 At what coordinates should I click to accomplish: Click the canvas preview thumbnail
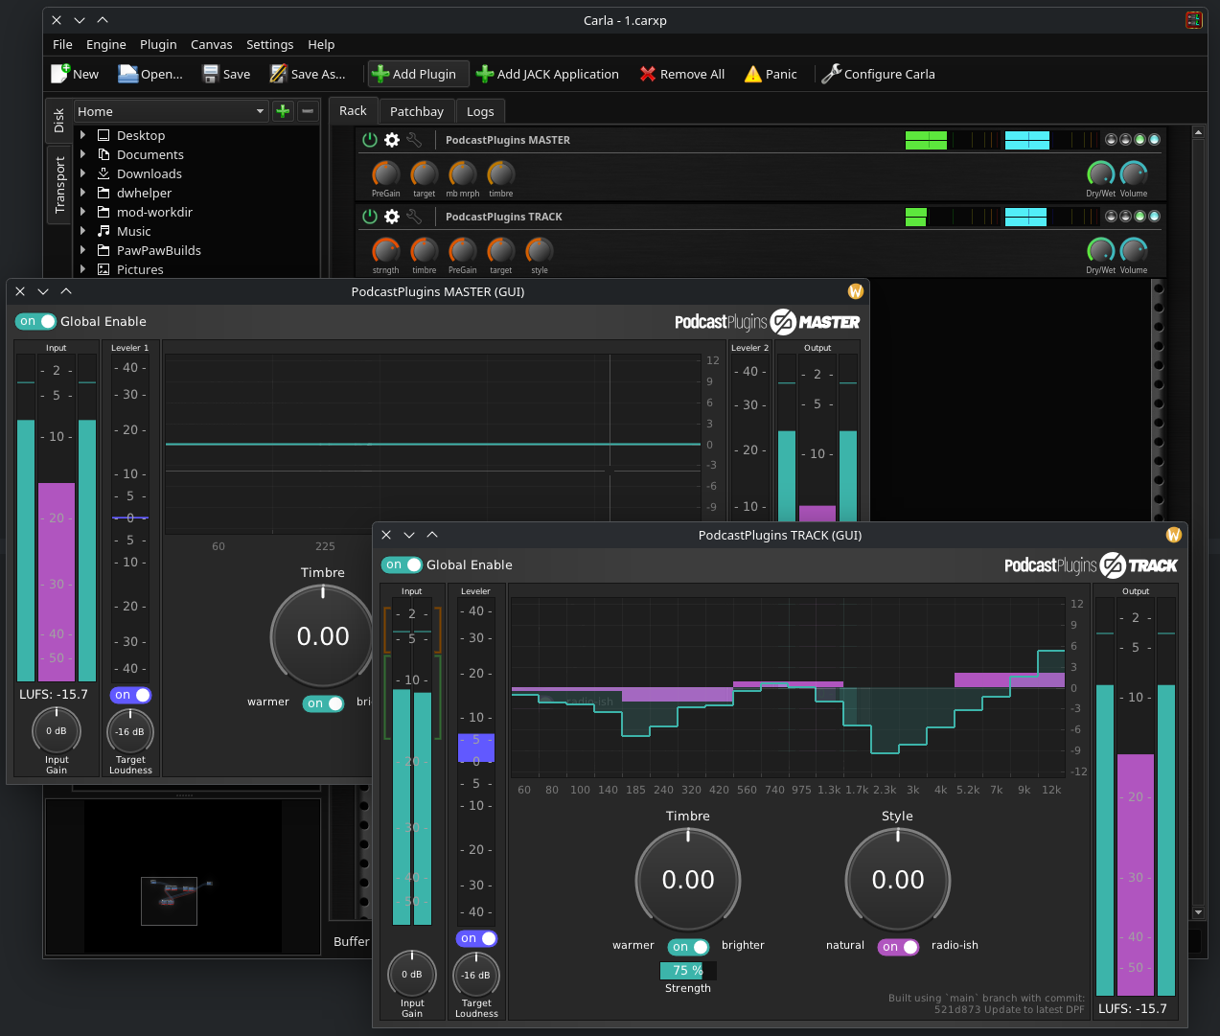point(169,901)
